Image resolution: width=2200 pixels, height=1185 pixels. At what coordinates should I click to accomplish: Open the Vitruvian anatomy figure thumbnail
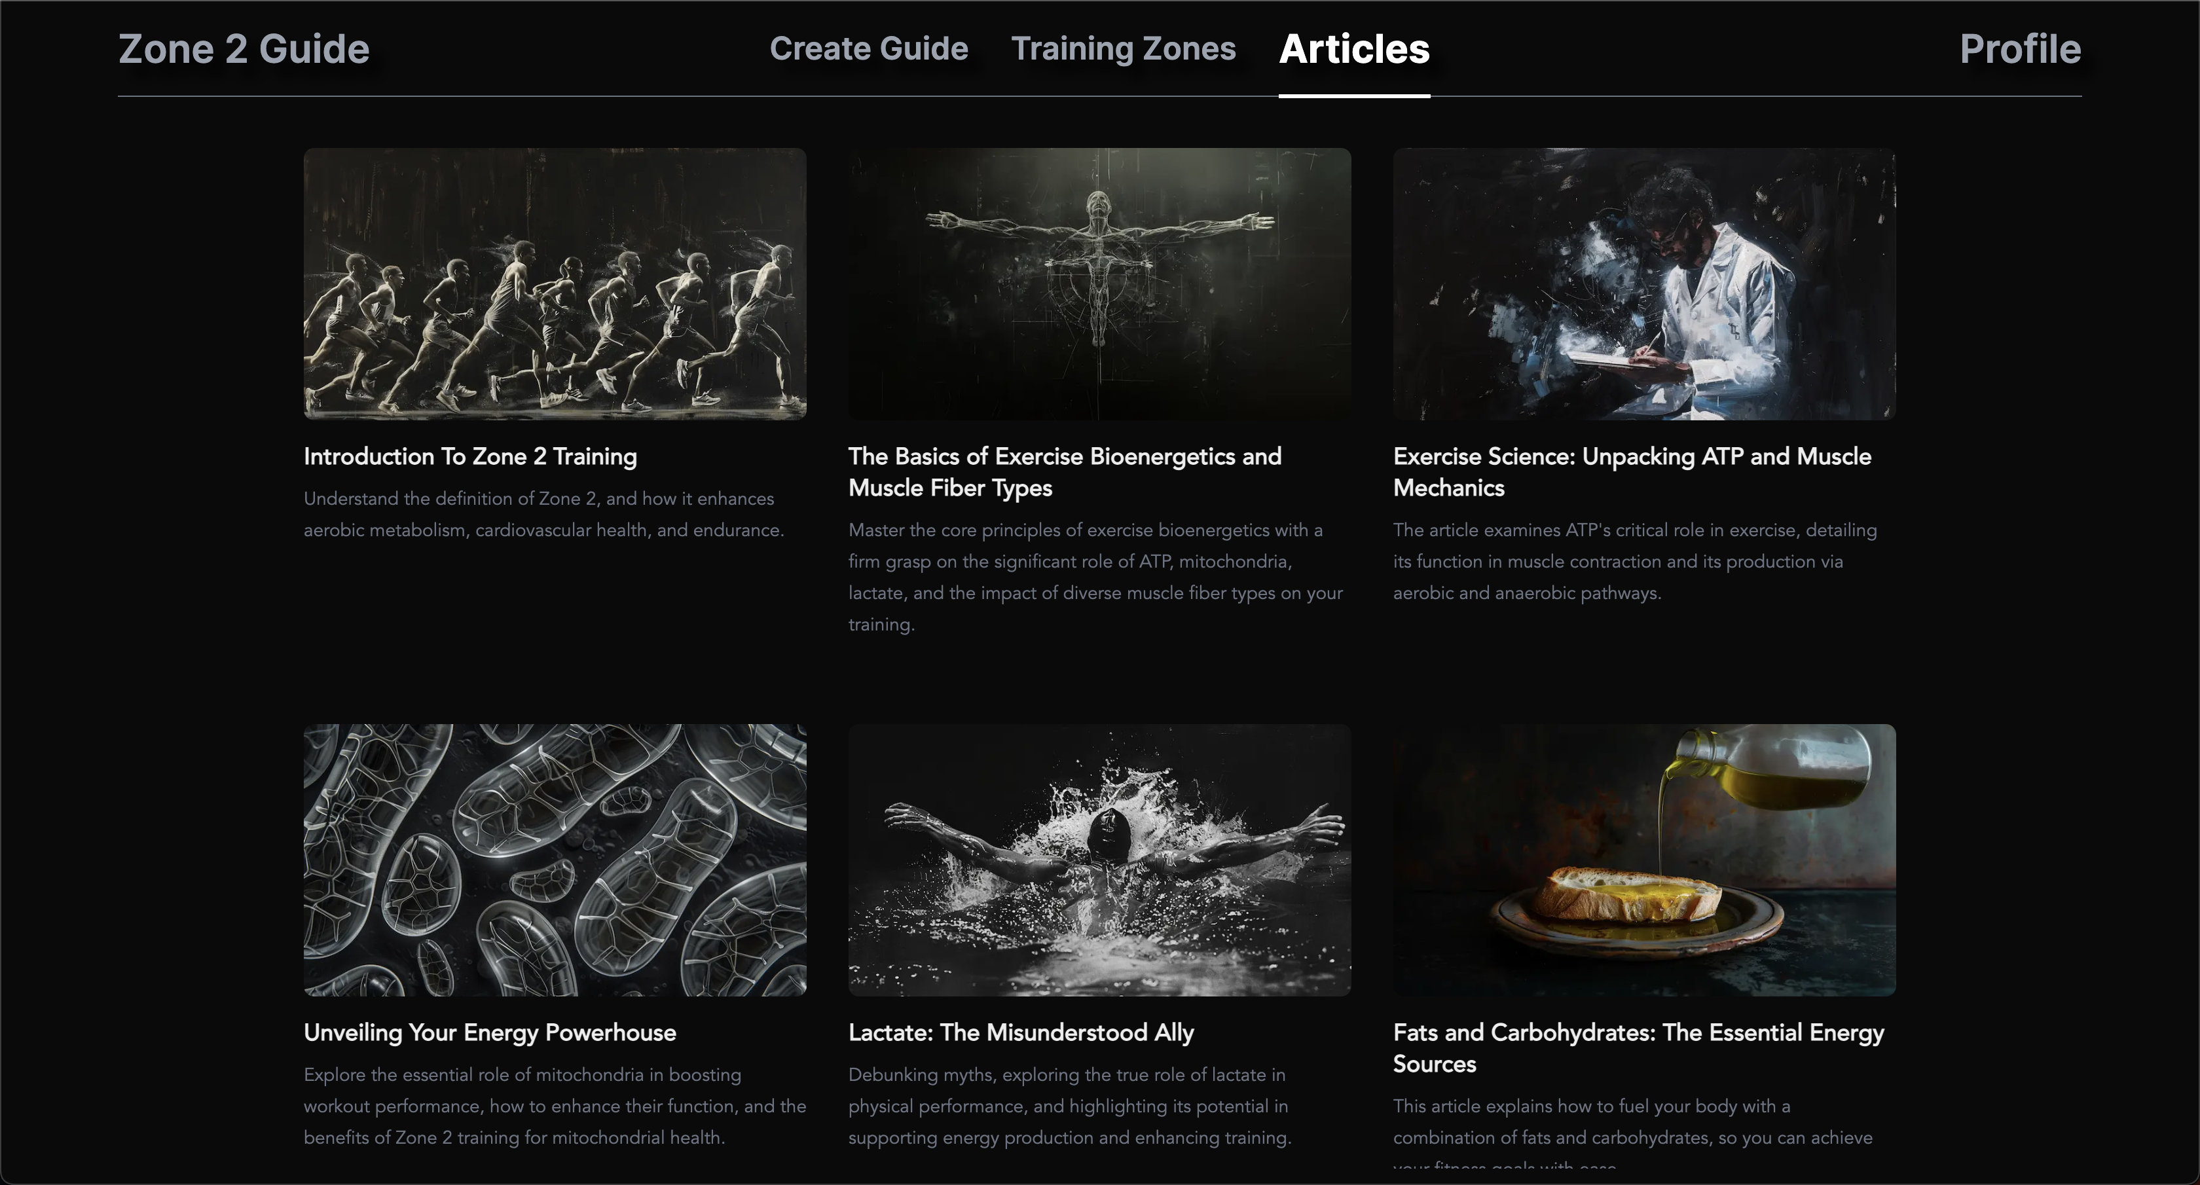[x=1099, y=283]
